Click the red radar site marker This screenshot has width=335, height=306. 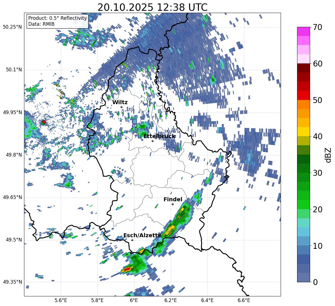[x=44, y=122]
